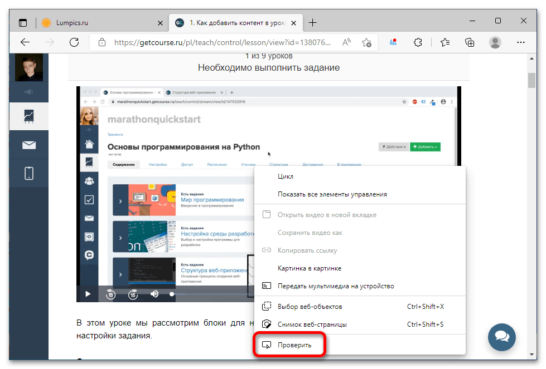Screen dimensions: 546x369
Task: Choose 'Снимок веб-страницы' menu item
Action: 360,324
